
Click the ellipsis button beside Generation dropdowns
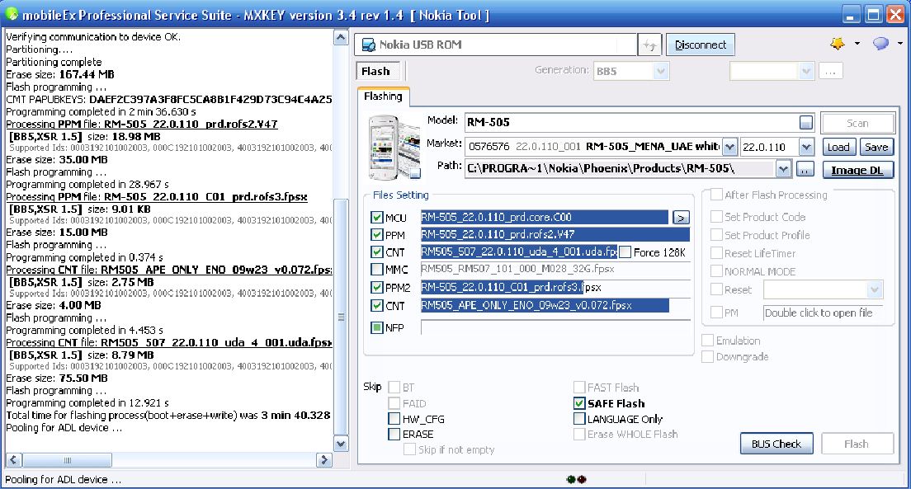click(830, 72)
